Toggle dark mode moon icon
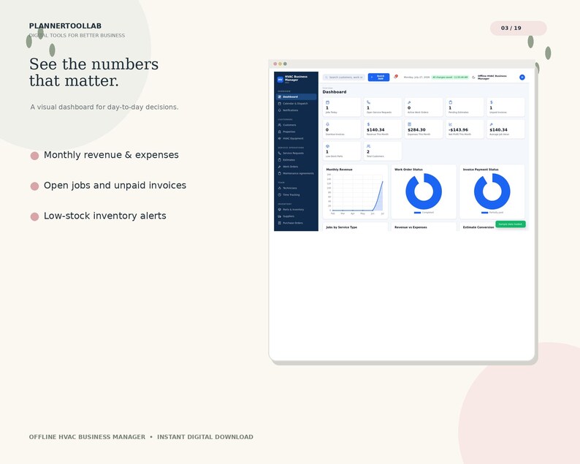 (473, 77)
